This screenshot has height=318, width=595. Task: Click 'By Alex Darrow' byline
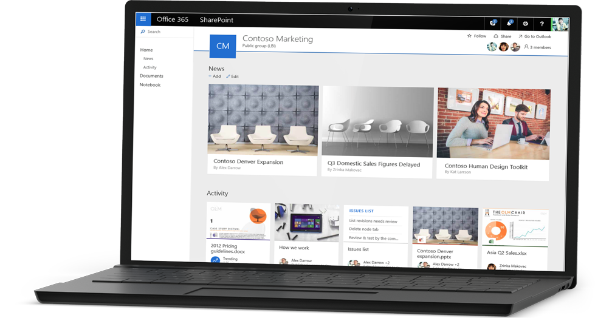click(227, 167)
